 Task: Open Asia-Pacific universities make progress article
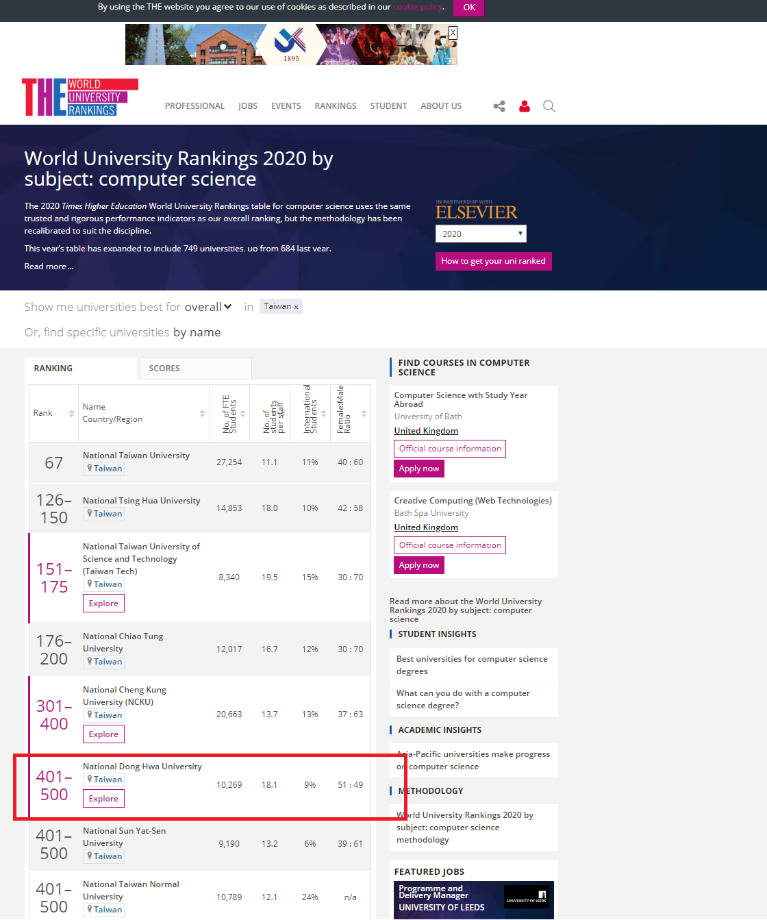pyautogui.click(x=473, y=760)
